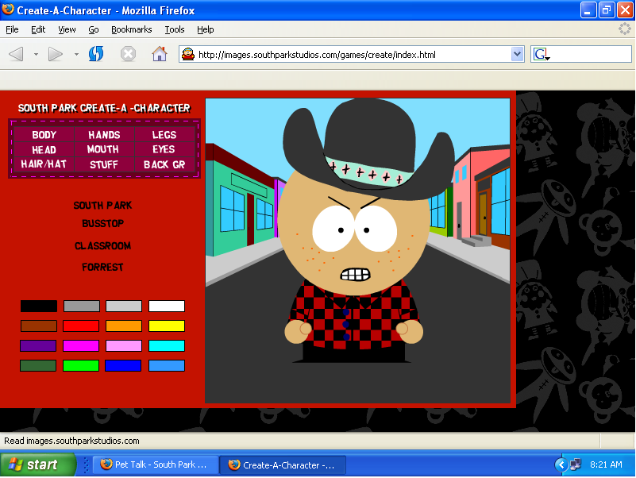The height and width of the screenshot is (478, 636).
Task: Choose the BUSSTOP background
Action: pyautogui.click(x=103, y=224)
